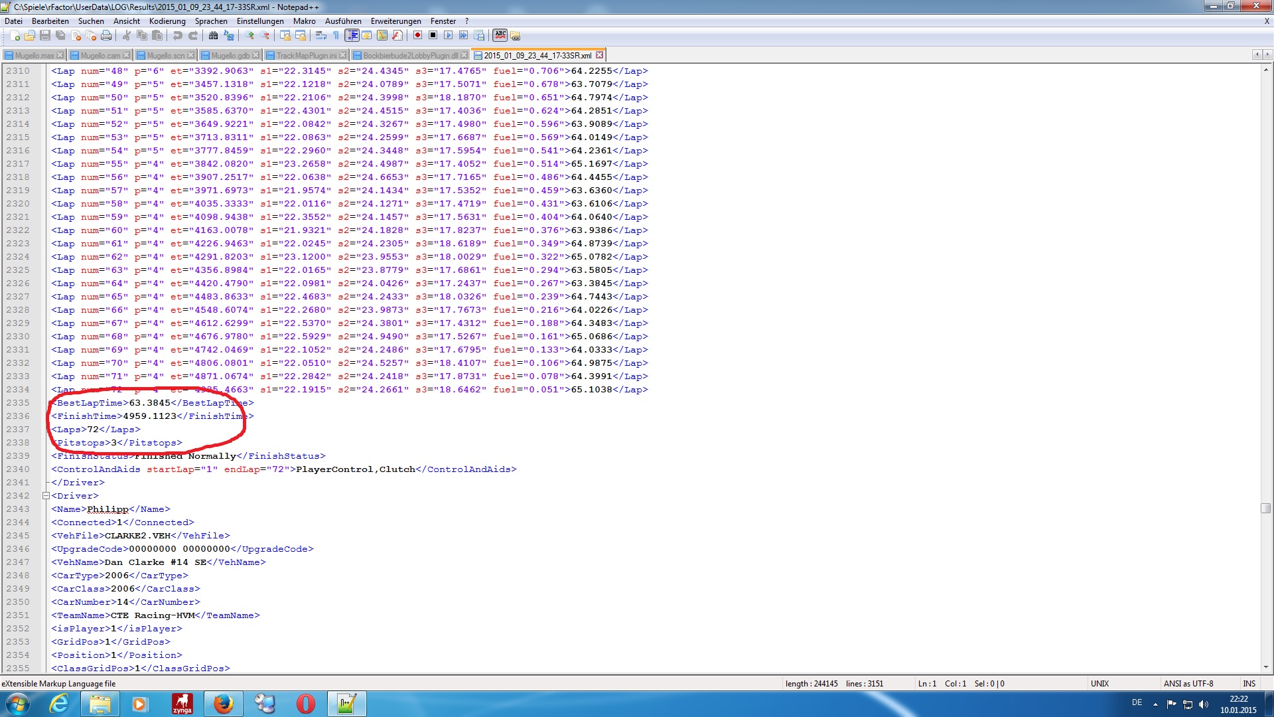Click the Save file toolbar icon
The width and height of the screenshot is (1274, 717).
coord(45,36)
